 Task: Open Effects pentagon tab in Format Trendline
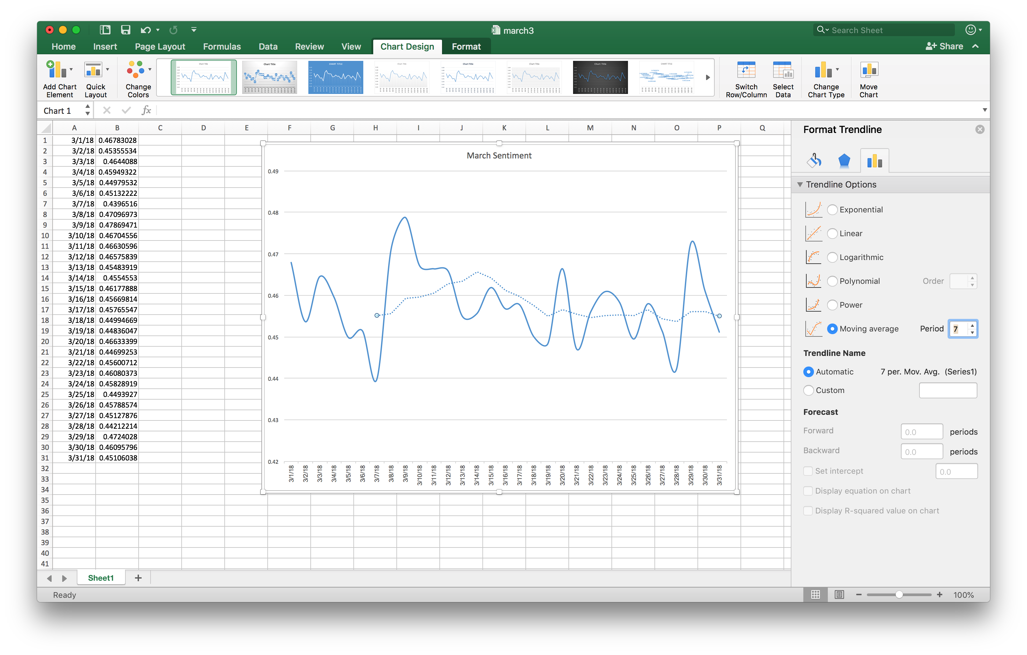[844, 161]
